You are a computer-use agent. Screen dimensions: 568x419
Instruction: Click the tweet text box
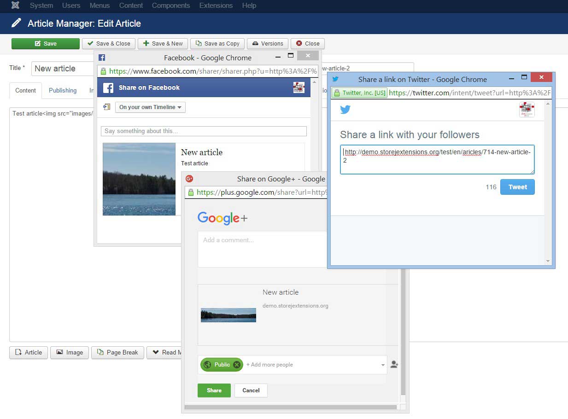[437, 160]
